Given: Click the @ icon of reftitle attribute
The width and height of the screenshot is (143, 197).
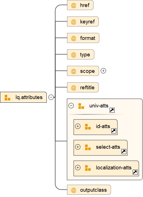Looking at the screenshot, I should (x=73, y=88).
